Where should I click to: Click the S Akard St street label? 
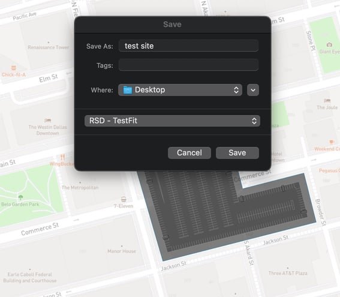pos(248,253)
